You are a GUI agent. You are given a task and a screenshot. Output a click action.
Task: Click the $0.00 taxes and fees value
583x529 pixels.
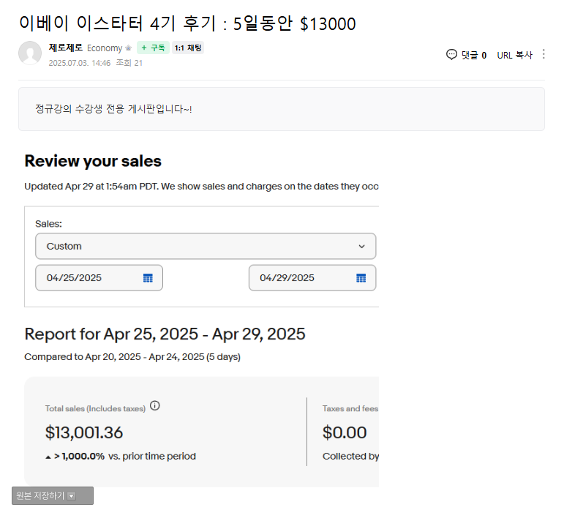coord(345,432)
